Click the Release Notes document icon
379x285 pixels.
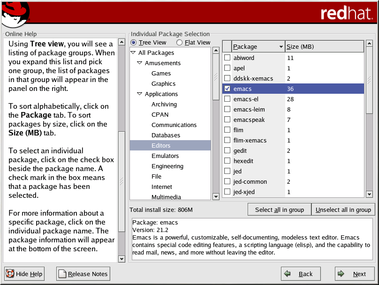click(x=62, y=274)
